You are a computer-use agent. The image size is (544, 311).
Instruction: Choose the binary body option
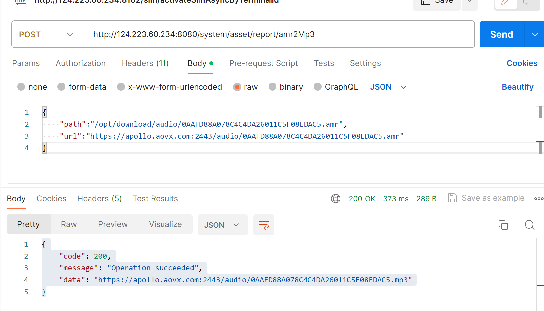[x=272, y=87]
